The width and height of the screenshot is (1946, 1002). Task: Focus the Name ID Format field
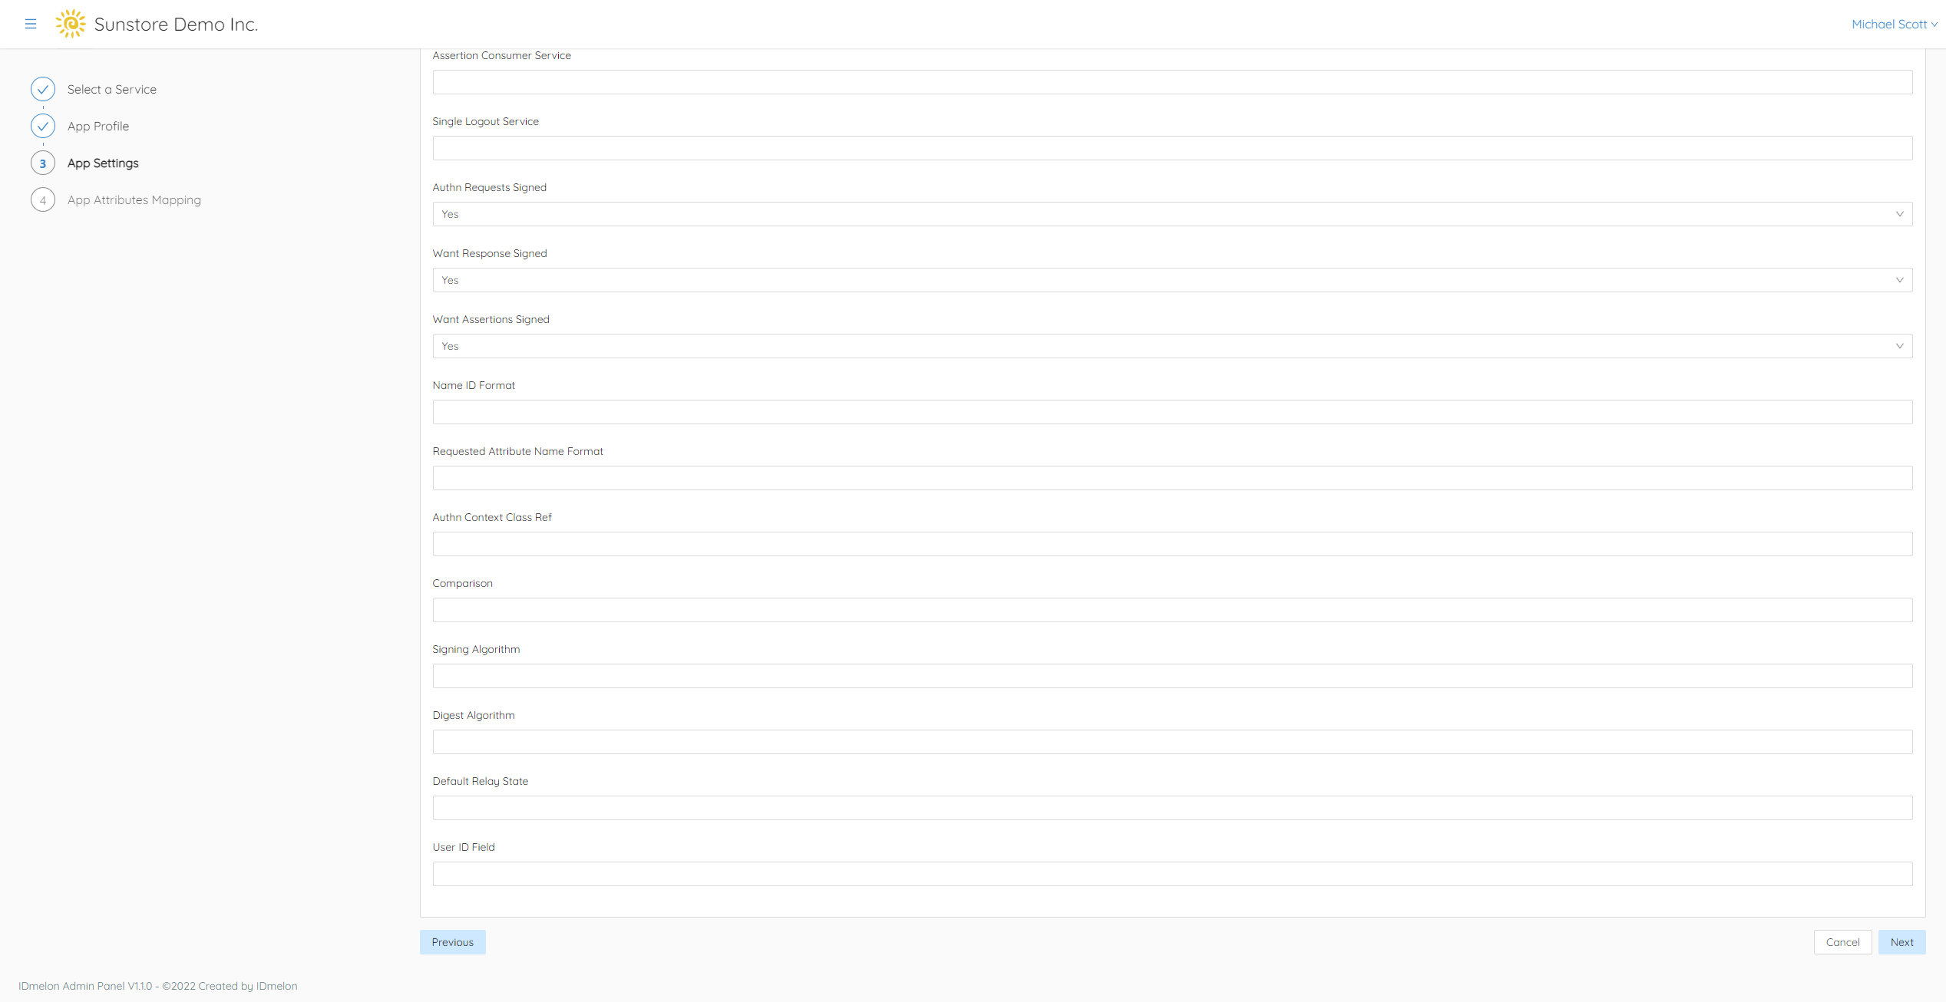click(x=1172, y=412)
